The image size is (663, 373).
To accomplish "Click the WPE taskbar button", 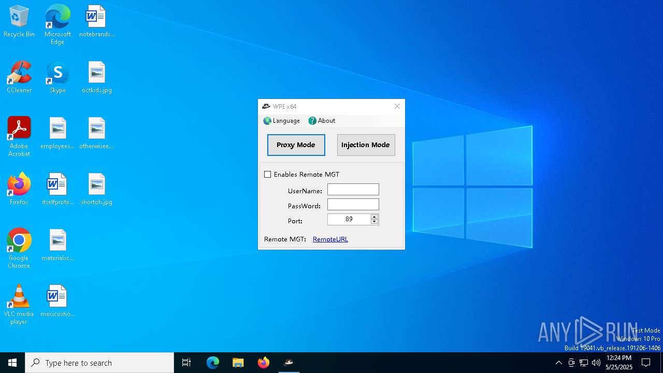I will pyautogui.click(x=289, y=363).
